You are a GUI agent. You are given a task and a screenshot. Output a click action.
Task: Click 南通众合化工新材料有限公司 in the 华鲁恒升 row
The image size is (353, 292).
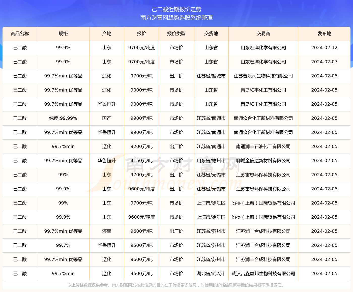tap(263, 132)
